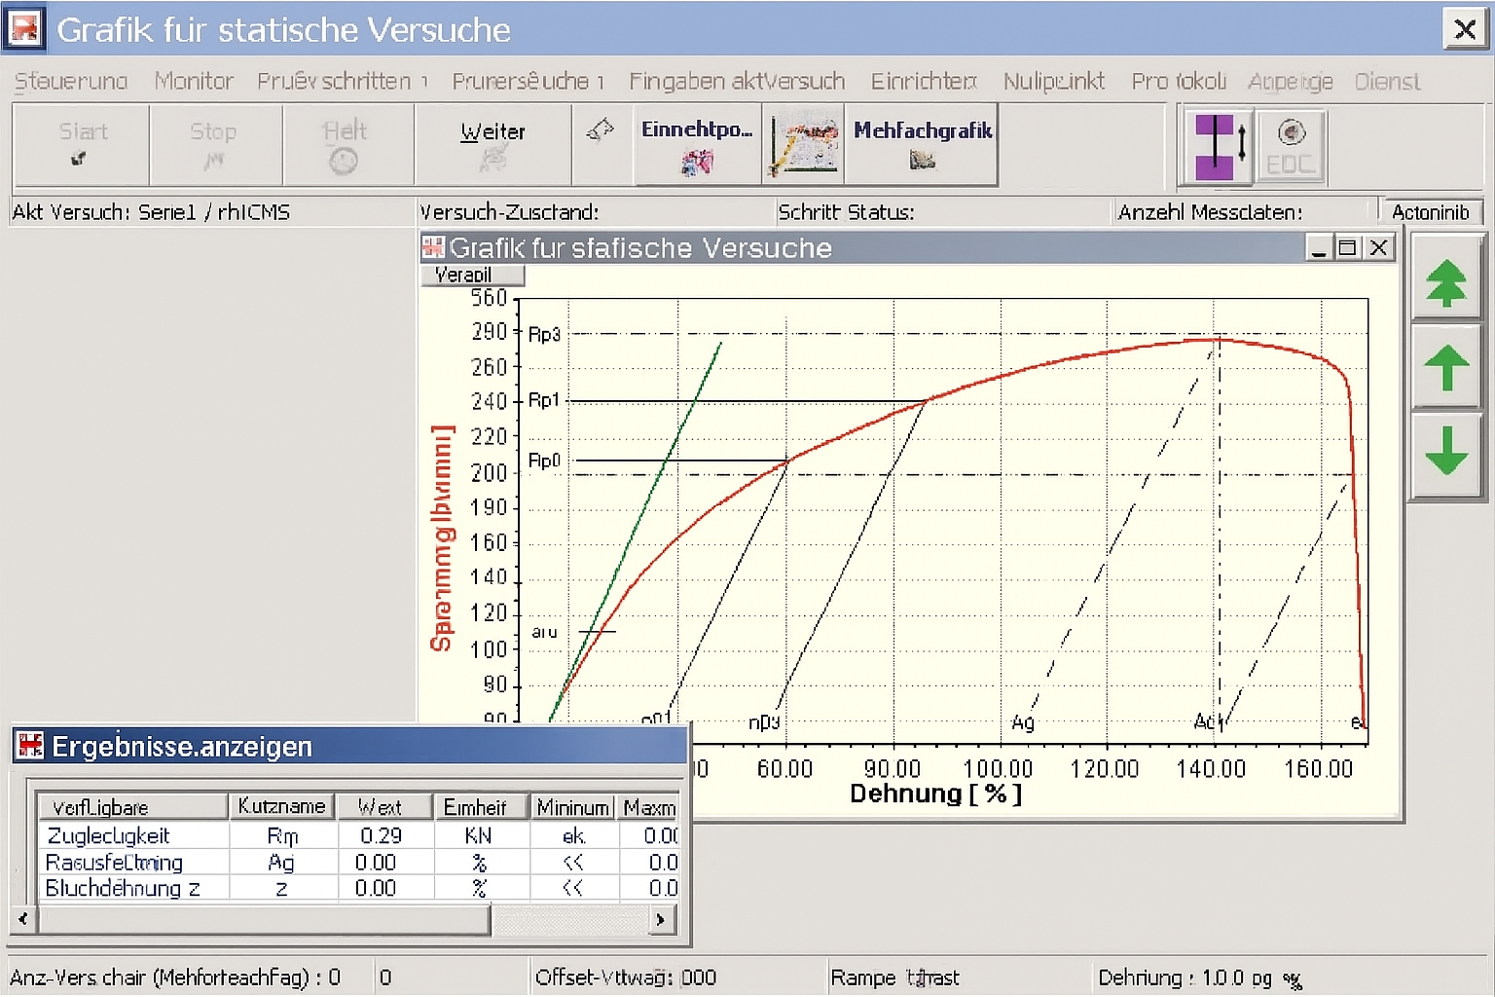Open the Nullpunkt menu
This screenshot has width=1495, height=997.
(1054, 81)
